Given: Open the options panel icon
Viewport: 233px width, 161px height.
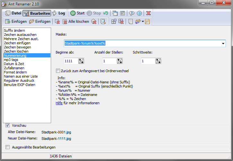Looking at the screenshot, I should [122, 13].
